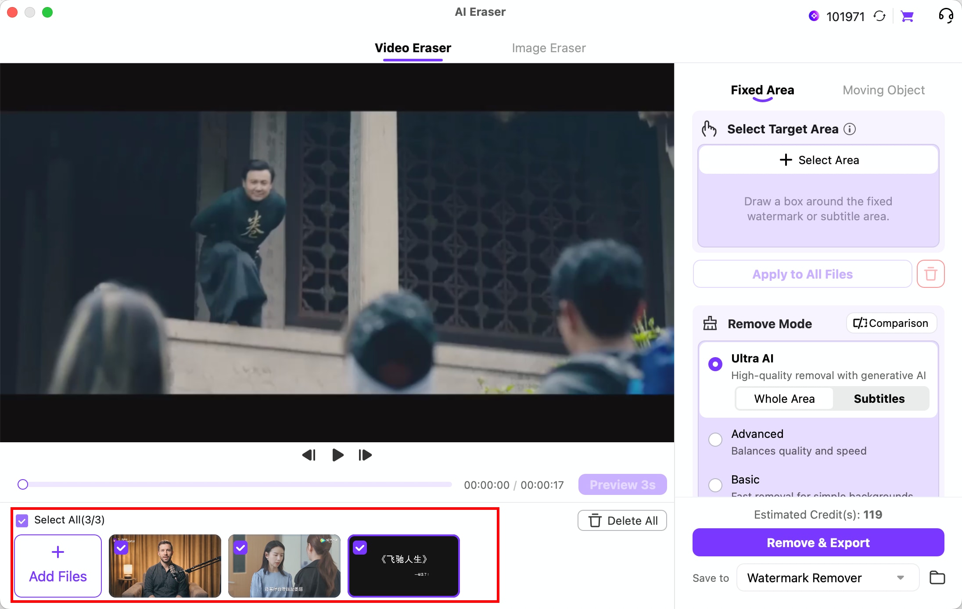962x609 pixels.
Task: Show info for Select Target Area
Action: 850,129
